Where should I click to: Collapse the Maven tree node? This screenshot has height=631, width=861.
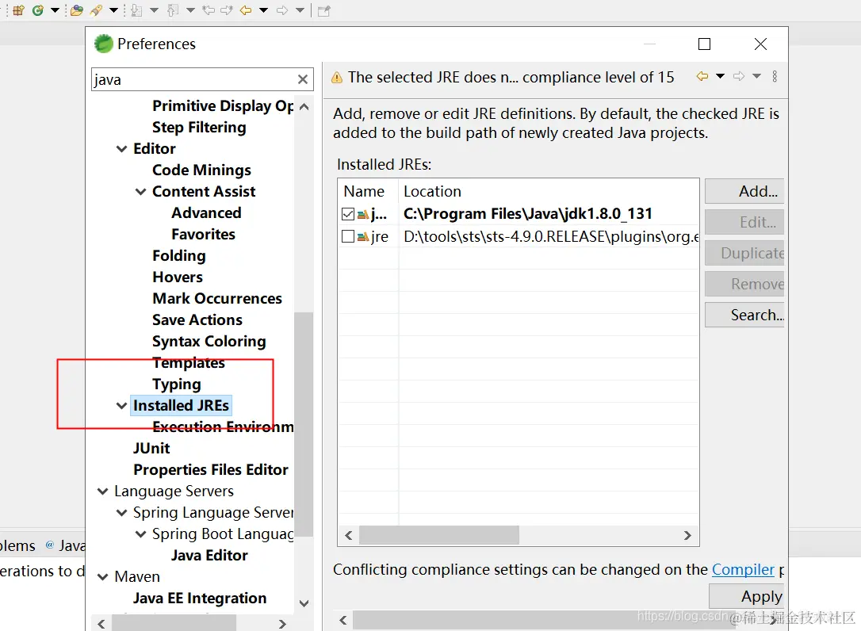pos(103,576)
